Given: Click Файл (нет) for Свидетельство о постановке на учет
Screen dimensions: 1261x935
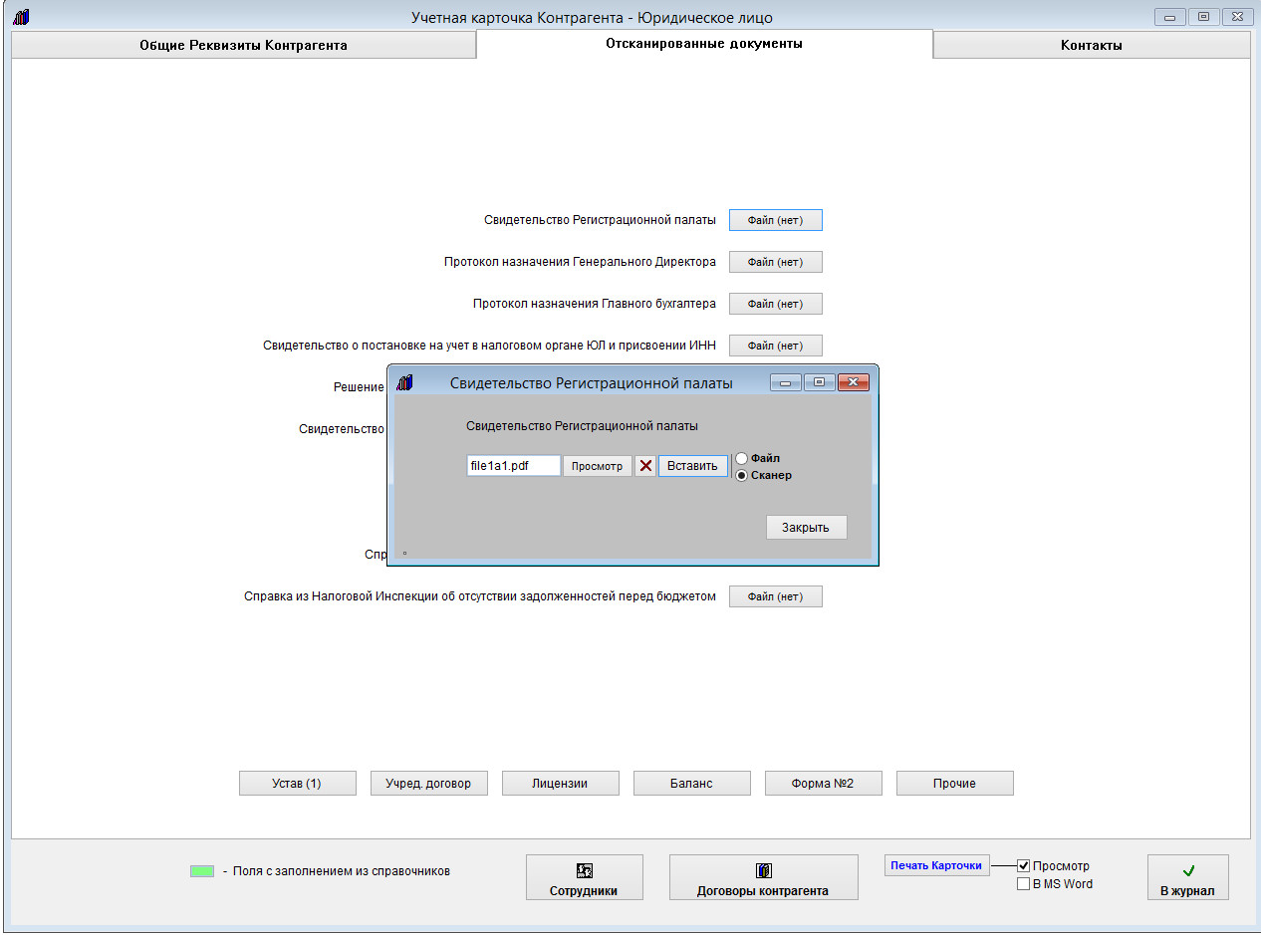Looking at the screenshot, I should click(776, 346).
